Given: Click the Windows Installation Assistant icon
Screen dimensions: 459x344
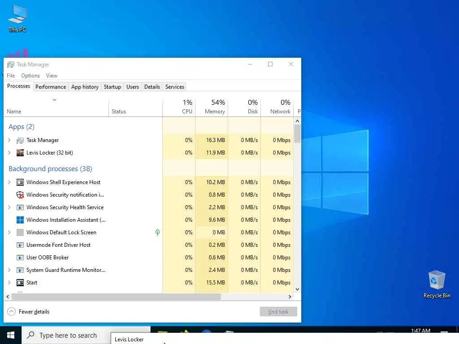Looking at the screenshot, I should click(x=20, y=219).
